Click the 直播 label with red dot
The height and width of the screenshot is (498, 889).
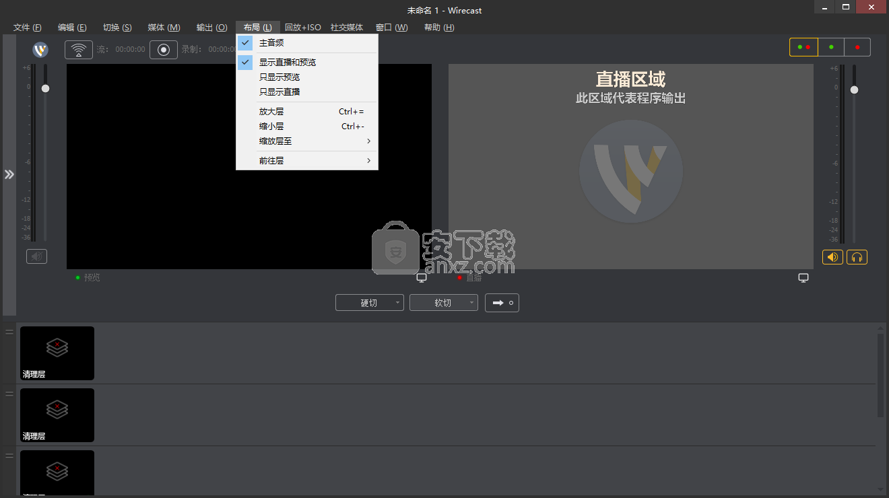point(469,278)
